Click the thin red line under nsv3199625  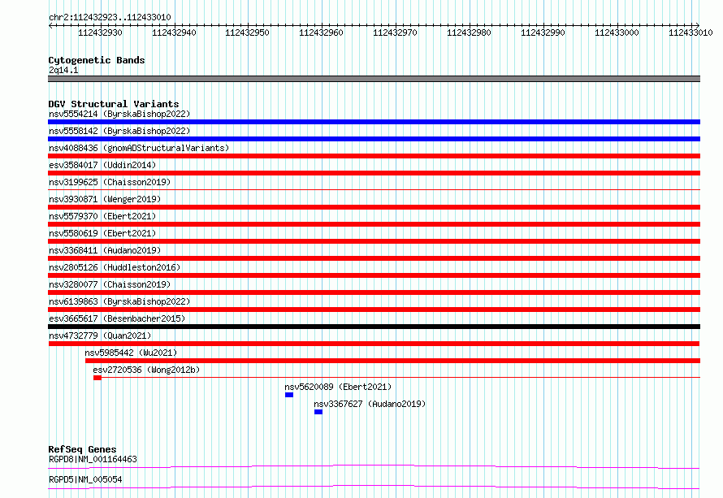[374, 189]
